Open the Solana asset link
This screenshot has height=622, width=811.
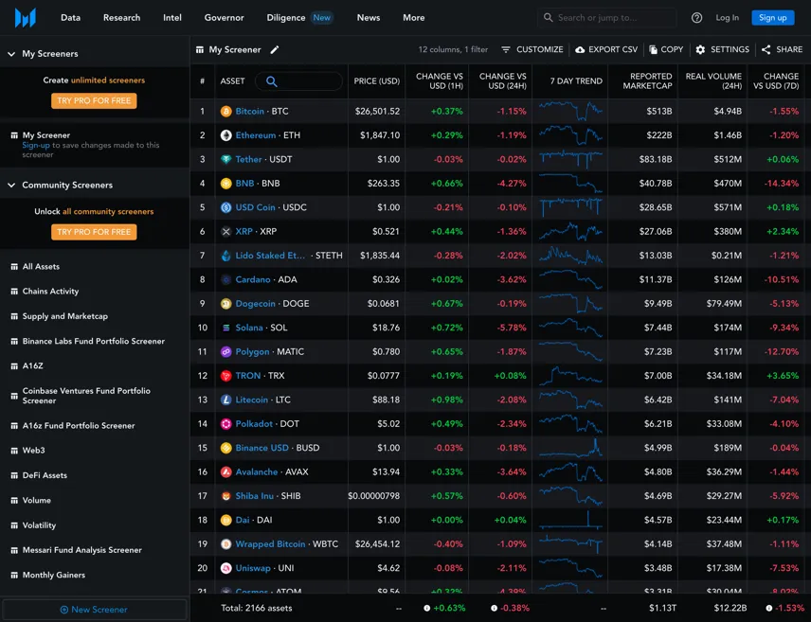coord(249,328)
